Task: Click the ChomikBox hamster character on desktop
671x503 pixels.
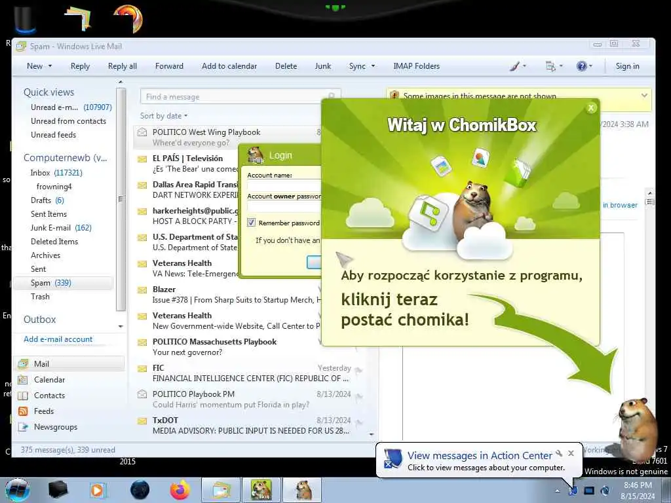Action: tap(638, 429)
